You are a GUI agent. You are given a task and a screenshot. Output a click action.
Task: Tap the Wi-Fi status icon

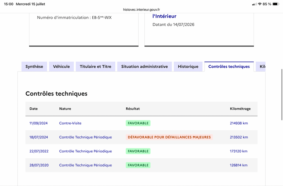click(x=260, y=4)
